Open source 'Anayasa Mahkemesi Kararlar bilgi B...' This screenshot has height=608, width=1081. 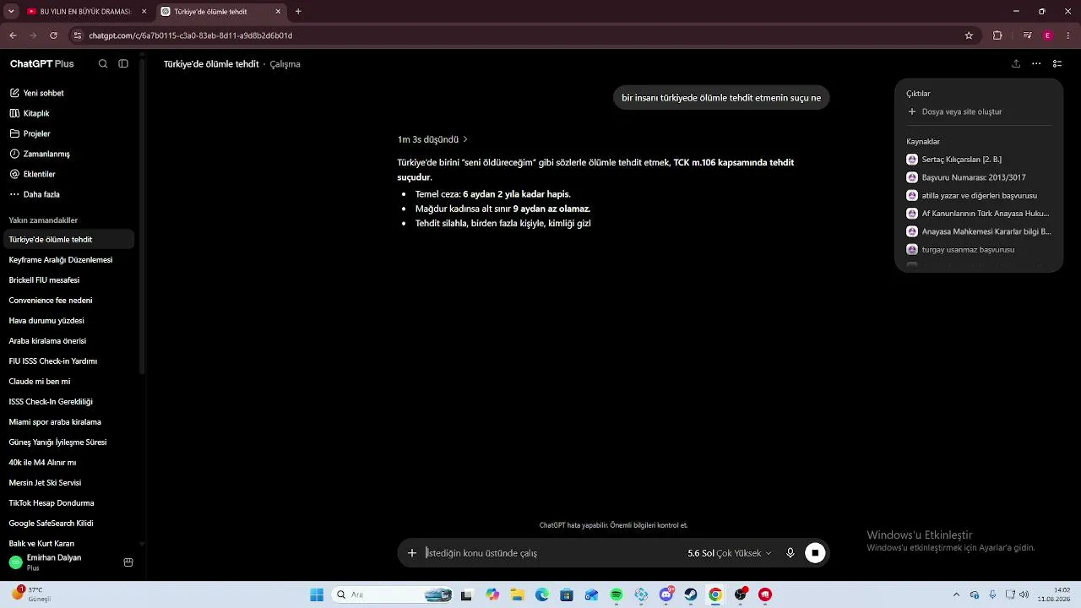coord(978,231)
